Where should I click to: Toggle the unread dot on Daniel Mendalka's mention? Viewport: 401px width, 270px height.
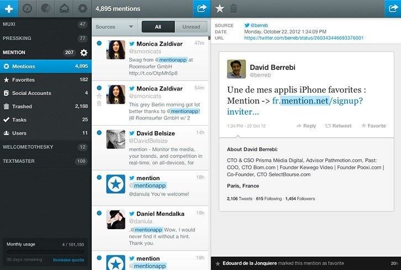coord(99,213)
